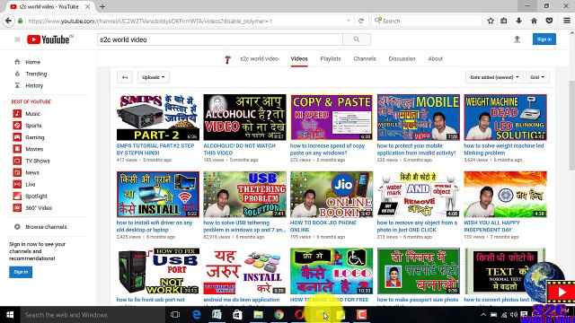
Task: Open USB Tethering Problem video thumbnail
Action: [244, 194]
